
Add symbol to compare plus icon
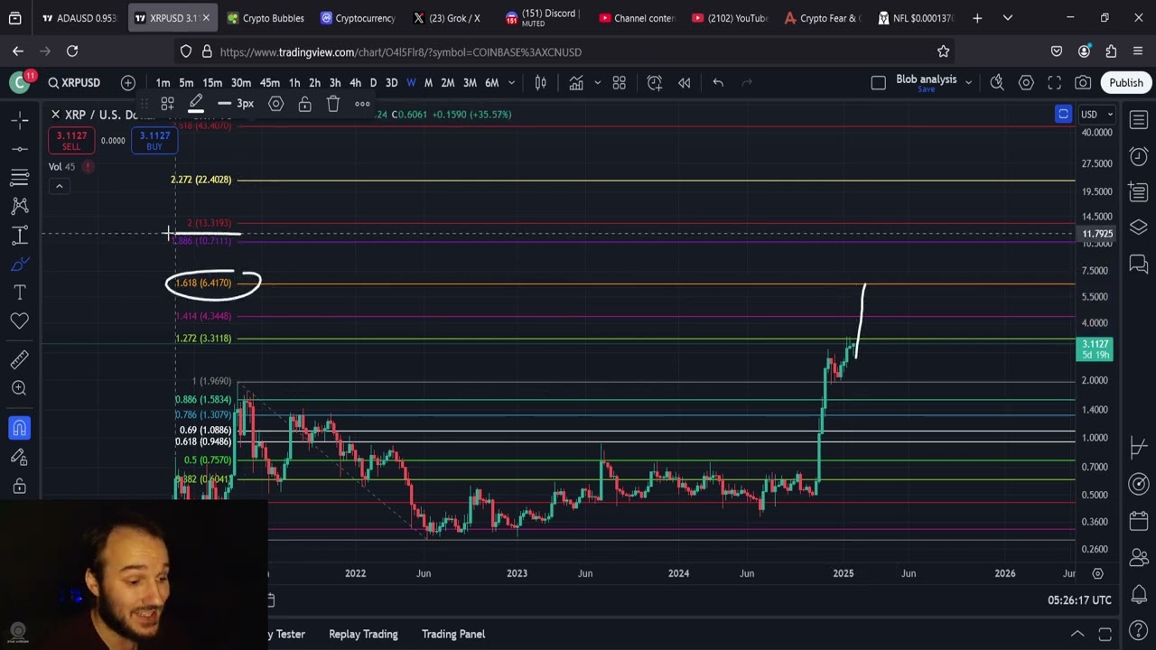pos(128,83)
